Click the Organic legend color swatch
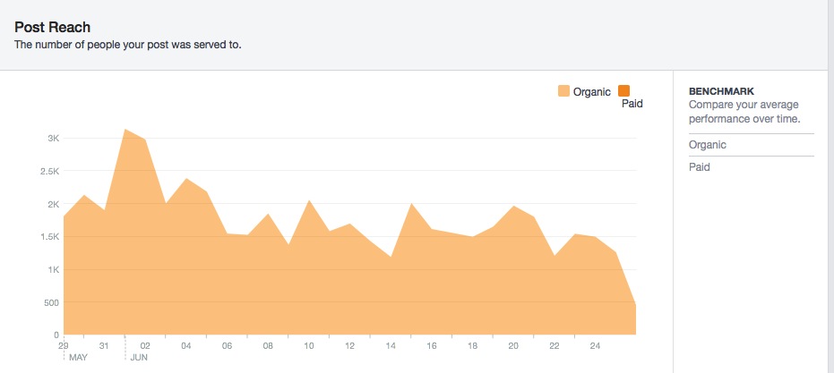 tap(563, 90)
